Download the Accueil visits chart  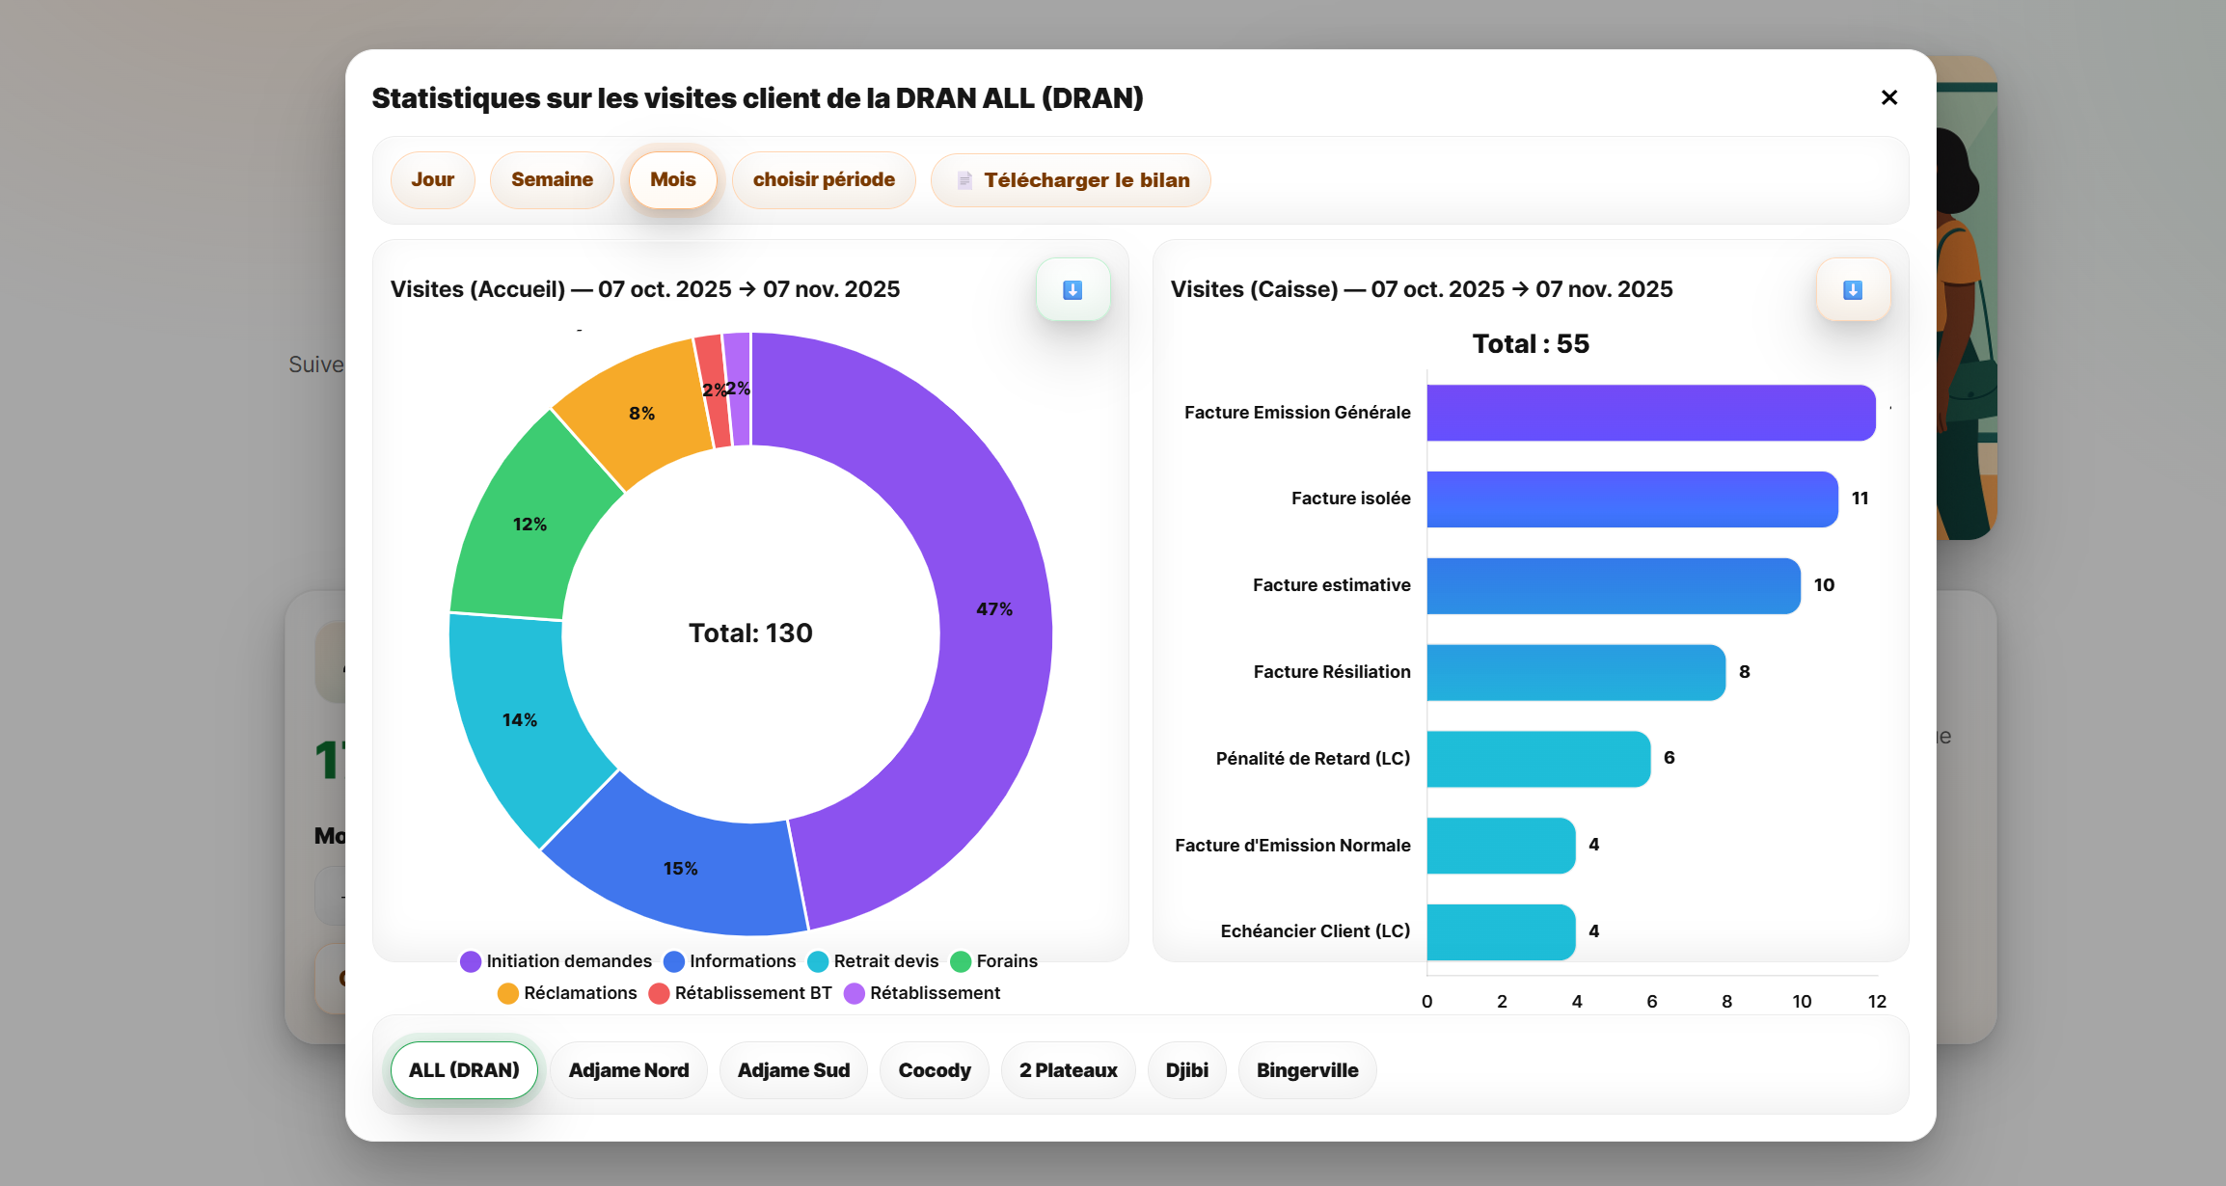click(1072, 290)
